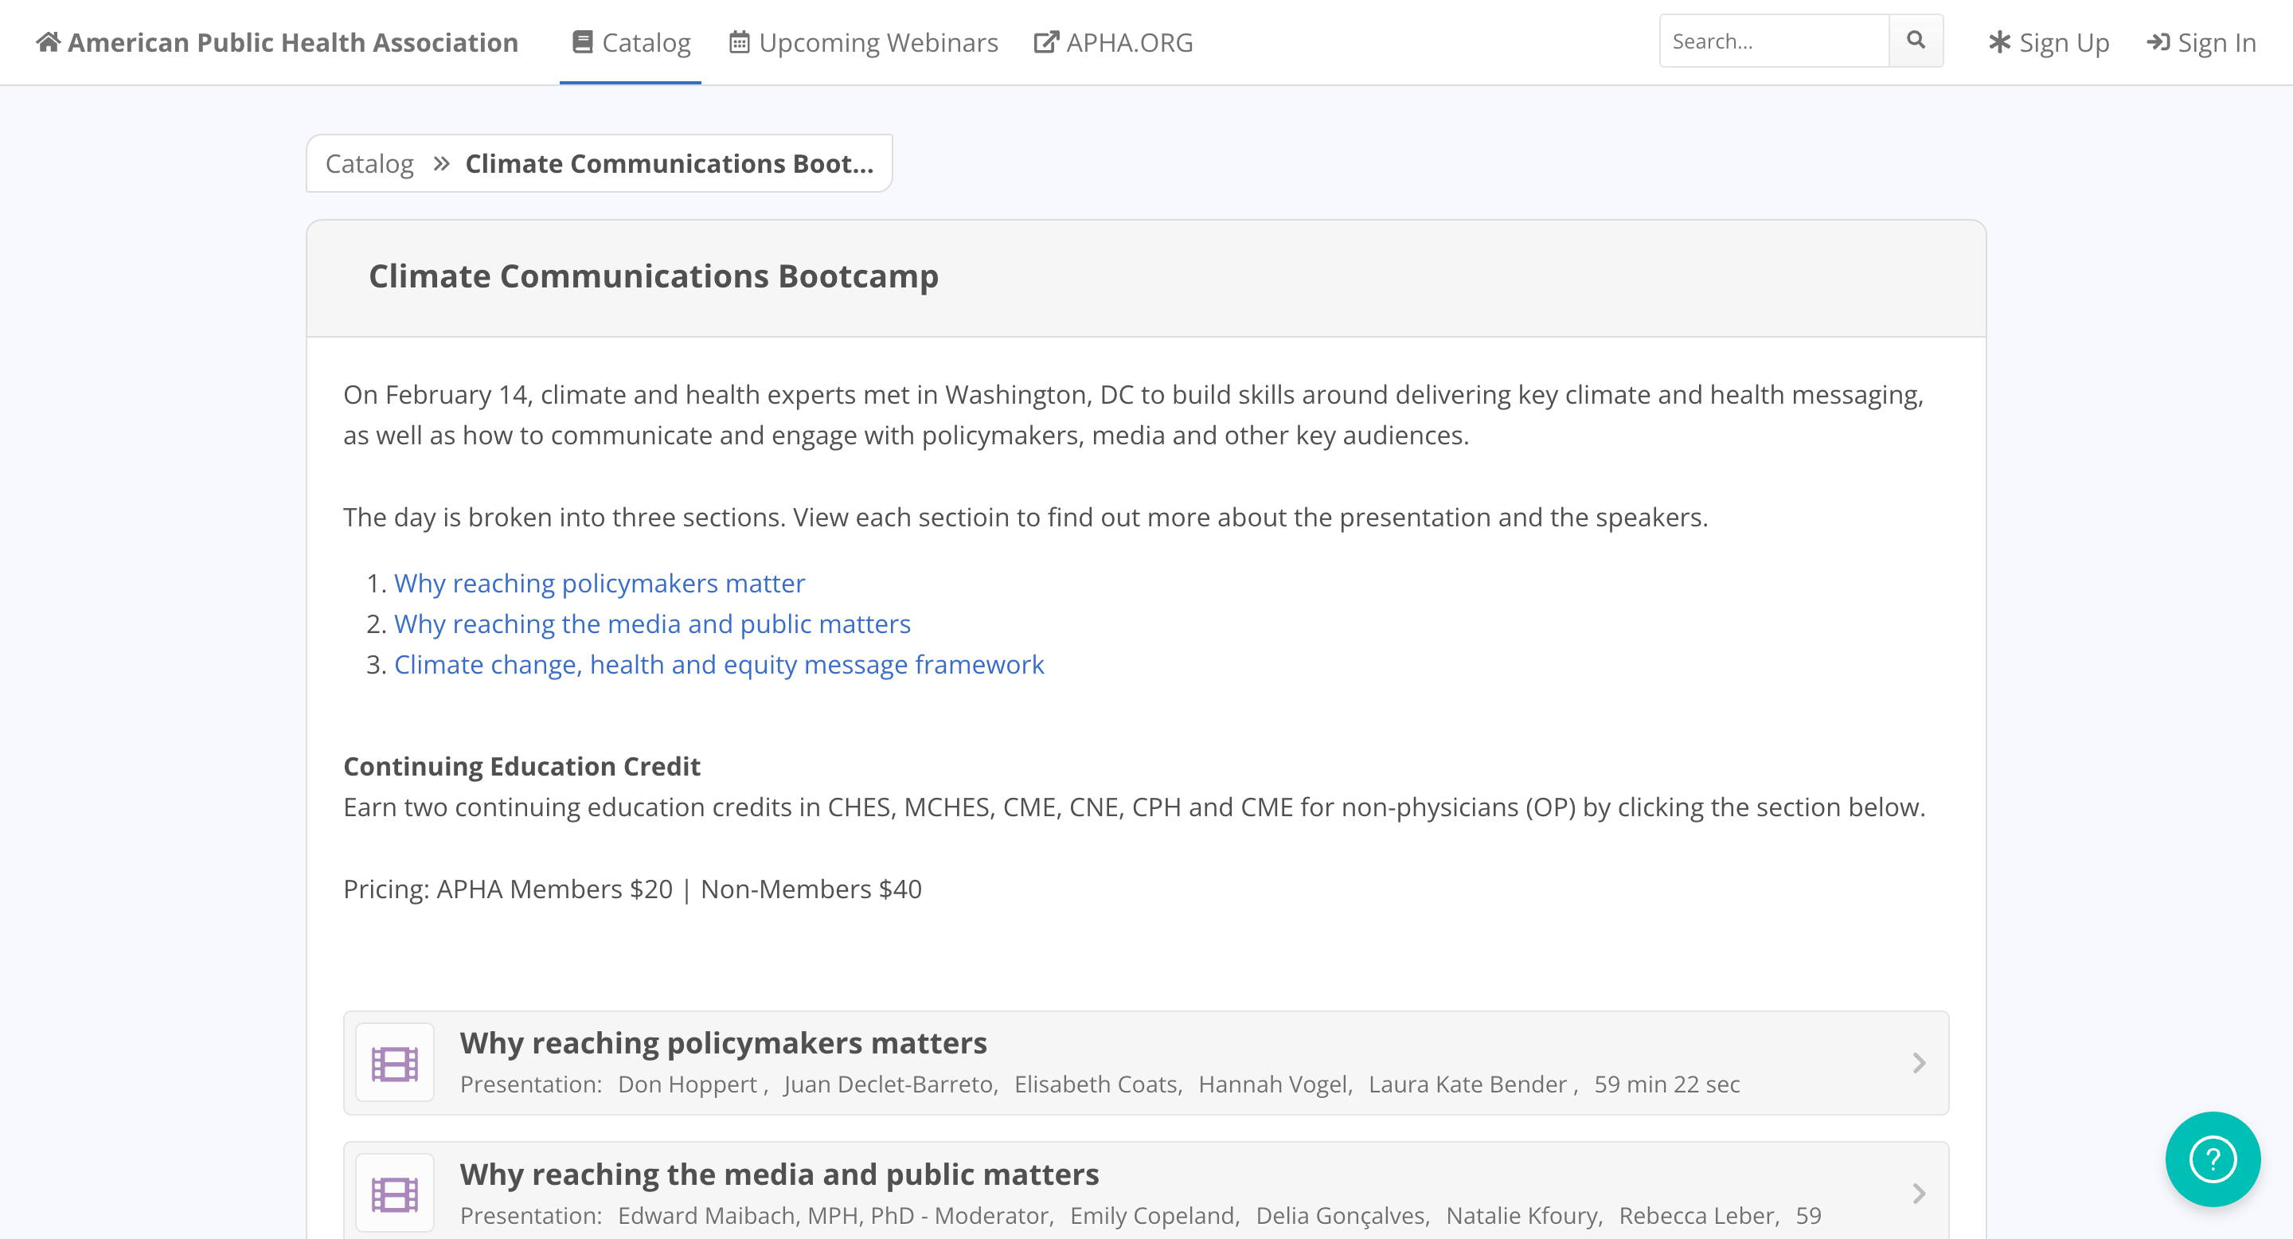Open the APHA.ORG external link
The width and height of the screenshot is (2293, 1239).
pyautogui.click(x=1114, y=42)
